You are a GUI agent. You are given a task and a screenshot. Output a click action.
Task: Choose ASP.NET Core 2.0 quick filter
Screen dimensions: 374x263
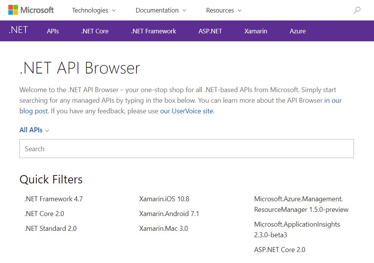tap(279, 250)
